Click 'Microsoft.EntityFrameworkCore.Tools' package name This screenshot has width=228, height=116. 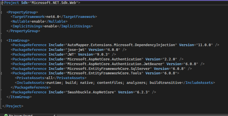point(104,73)
